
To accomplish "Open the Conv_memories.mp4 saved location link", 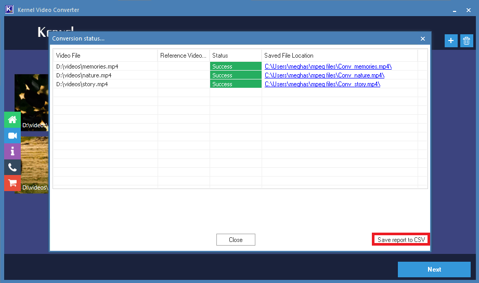I will click(x=328, y=66).
